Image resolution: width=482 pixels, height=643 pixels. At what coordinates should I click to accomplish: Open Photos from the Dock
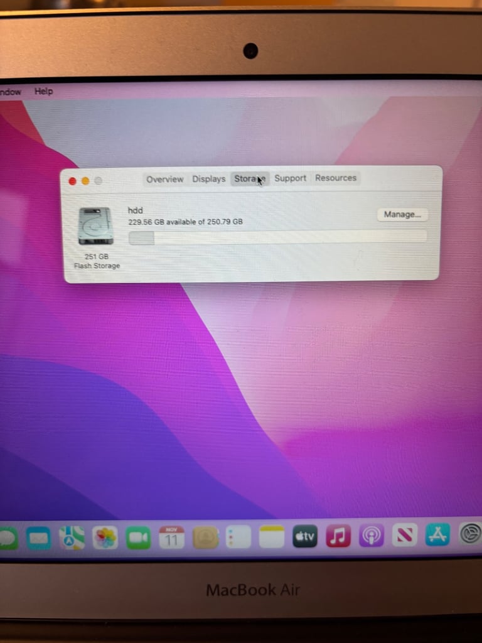click(x=105, y=538)
